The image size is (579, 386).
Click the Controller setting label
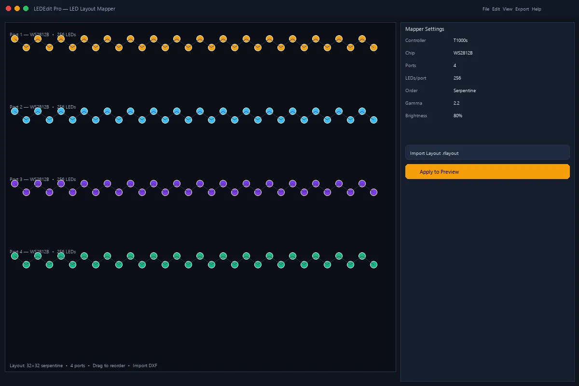click(x=415, y=41)
